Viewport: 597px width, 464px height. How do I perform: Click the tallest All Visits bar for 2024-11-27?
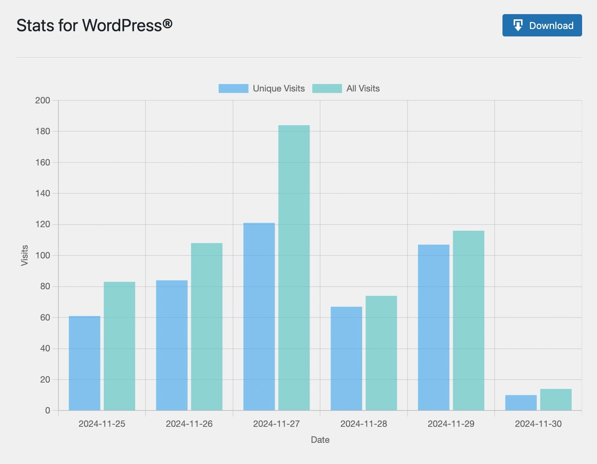click(294, 268)
